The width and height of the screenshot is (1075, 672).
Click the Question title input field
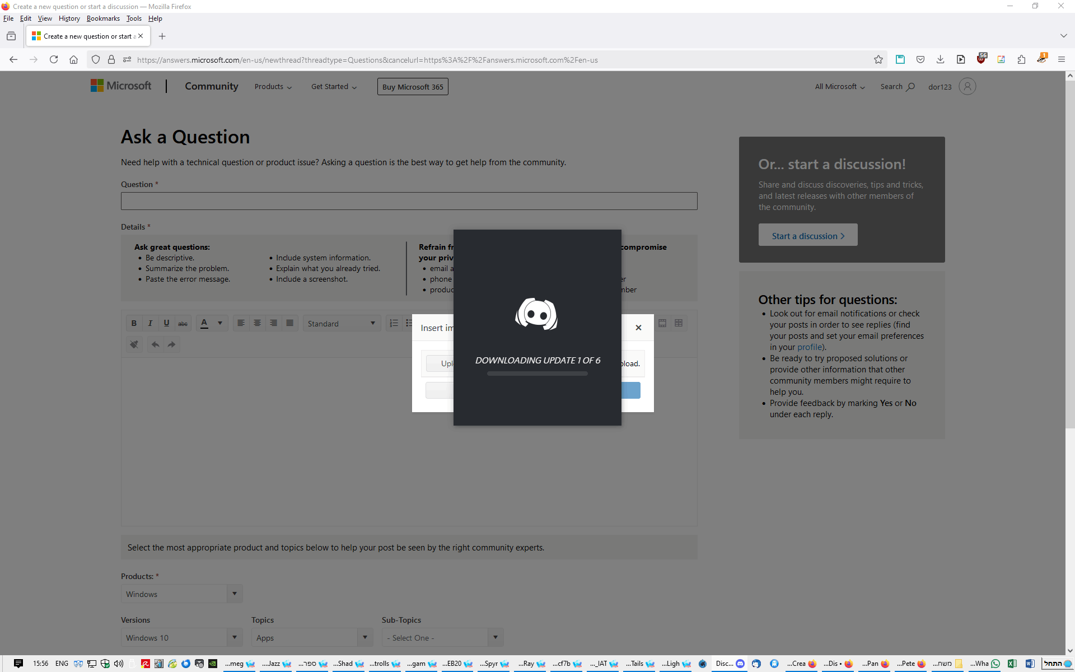409,201
